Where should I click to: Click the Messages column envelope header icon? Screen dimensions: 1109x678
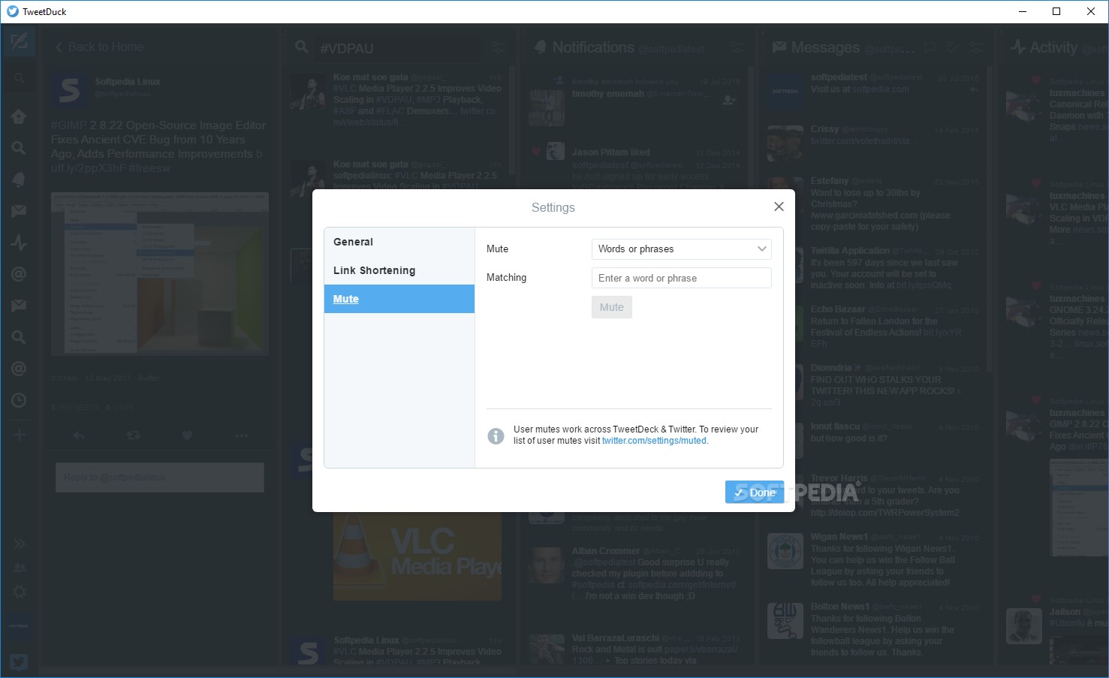pos(779,47)
